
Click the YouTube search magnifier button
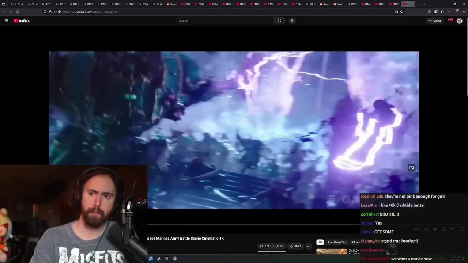[x=280, y=21]
